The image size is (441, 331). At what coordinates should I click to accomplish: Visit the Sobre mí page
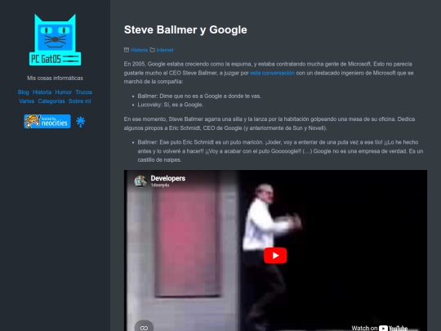coord(79,101)
